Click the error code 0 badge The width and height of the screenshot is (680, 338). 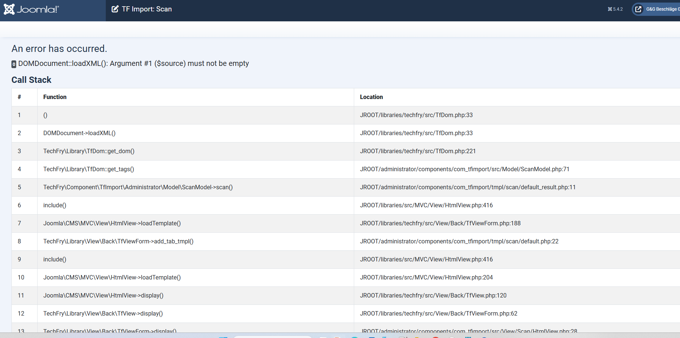click(14, 64)
